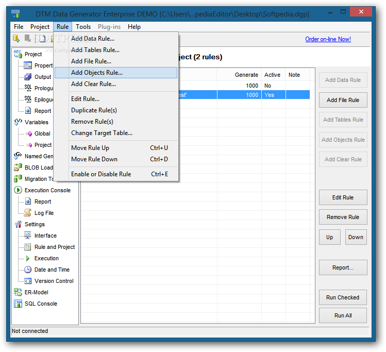Click the Generate column header
Image resolution: width=386 pixels, height=352 pixels.
pyautogui.click(x=239, y=75)
